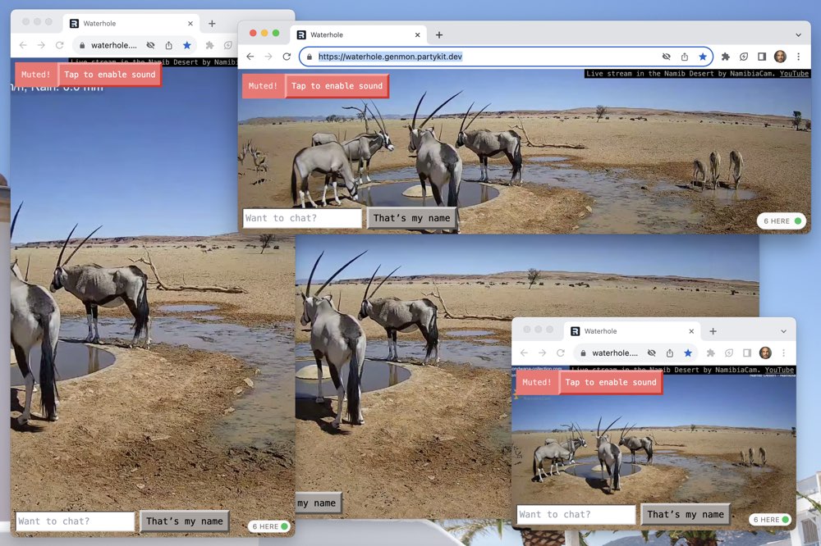
Task: Go back in the top-right Waterhole window
Action: point(250,57)
